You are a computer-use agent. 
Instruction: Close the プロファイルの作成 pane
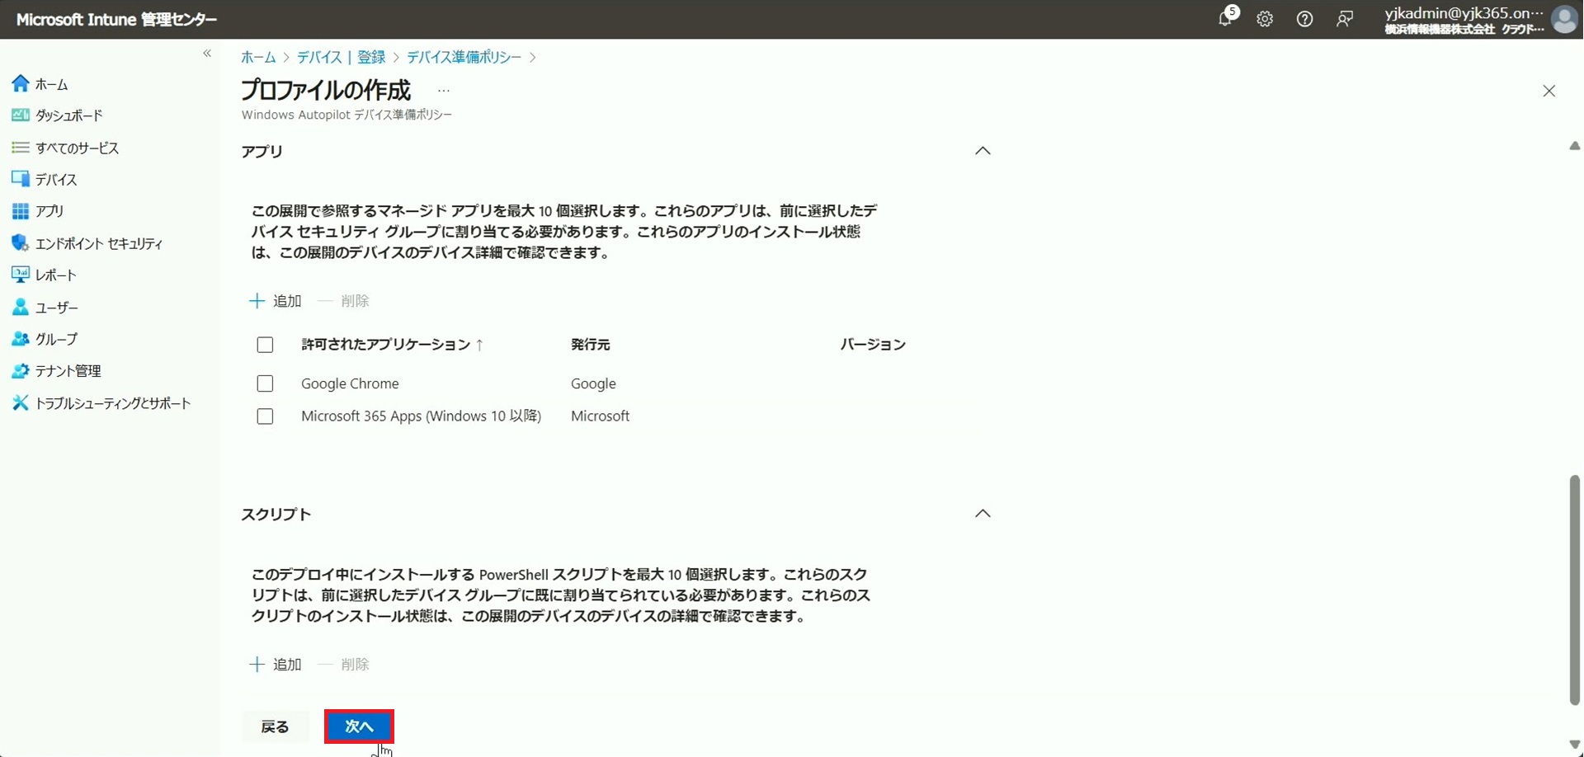pos(1549,91)
